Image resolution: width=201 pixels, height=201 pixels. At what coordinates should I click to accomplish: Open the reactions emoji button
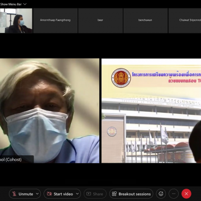click(x=161, y=194)
